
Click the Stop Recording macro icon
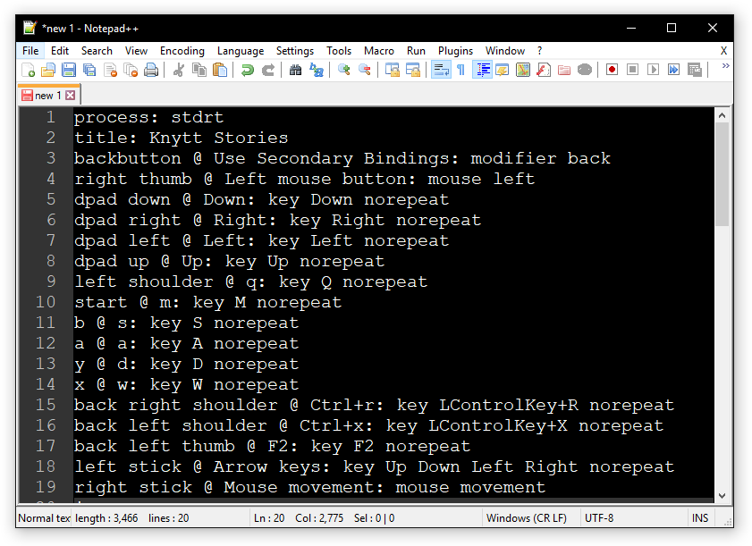point(632,70)
